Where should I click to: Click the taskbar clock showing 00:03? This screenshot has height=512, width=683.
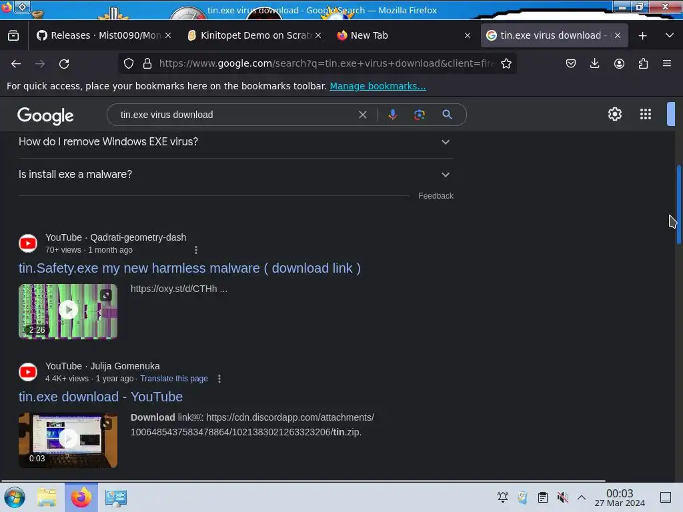coord(620,497)
